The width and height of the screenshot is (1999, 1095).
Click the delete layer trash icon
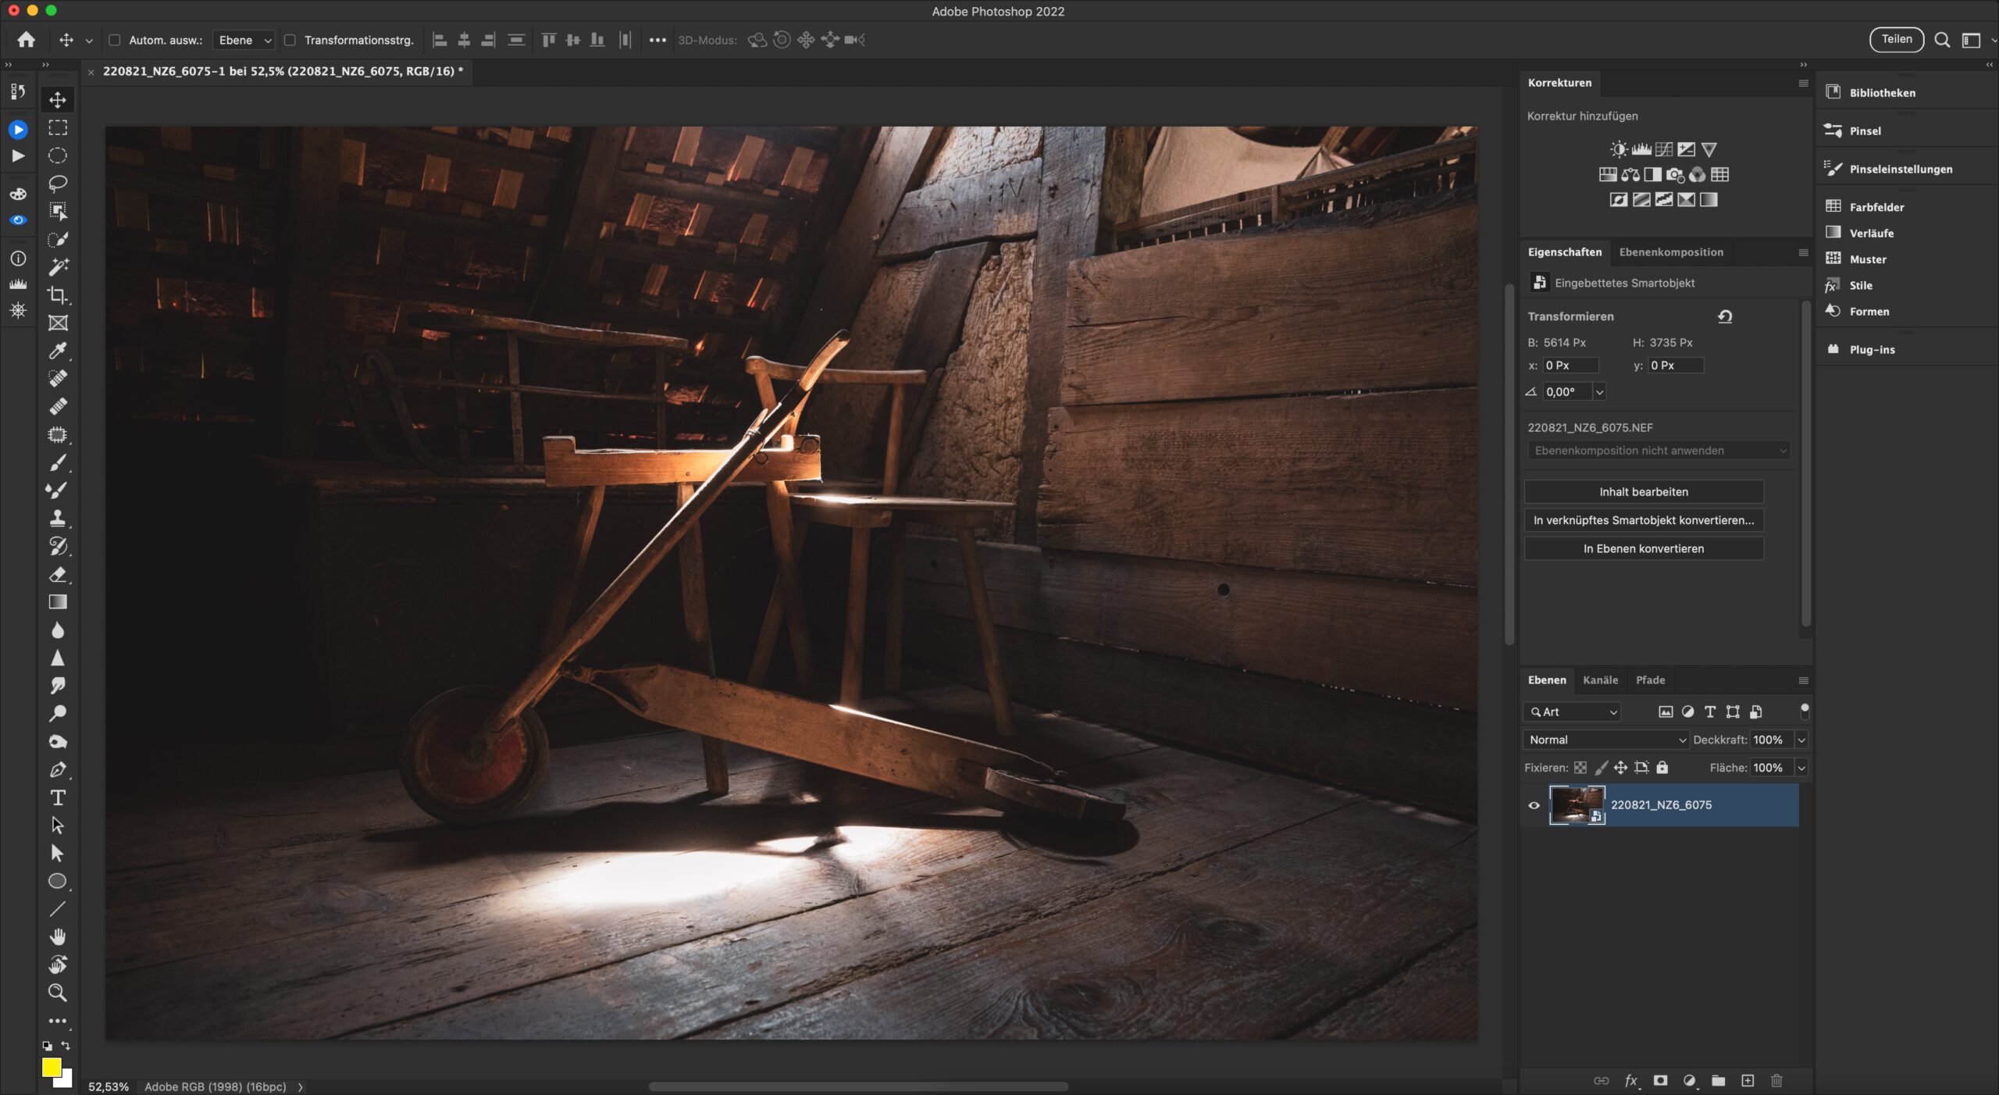coord(1776,1080)
